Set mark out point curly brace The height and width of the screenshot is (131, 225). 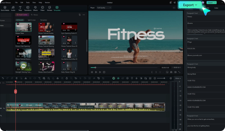click(x=156, y=72)
